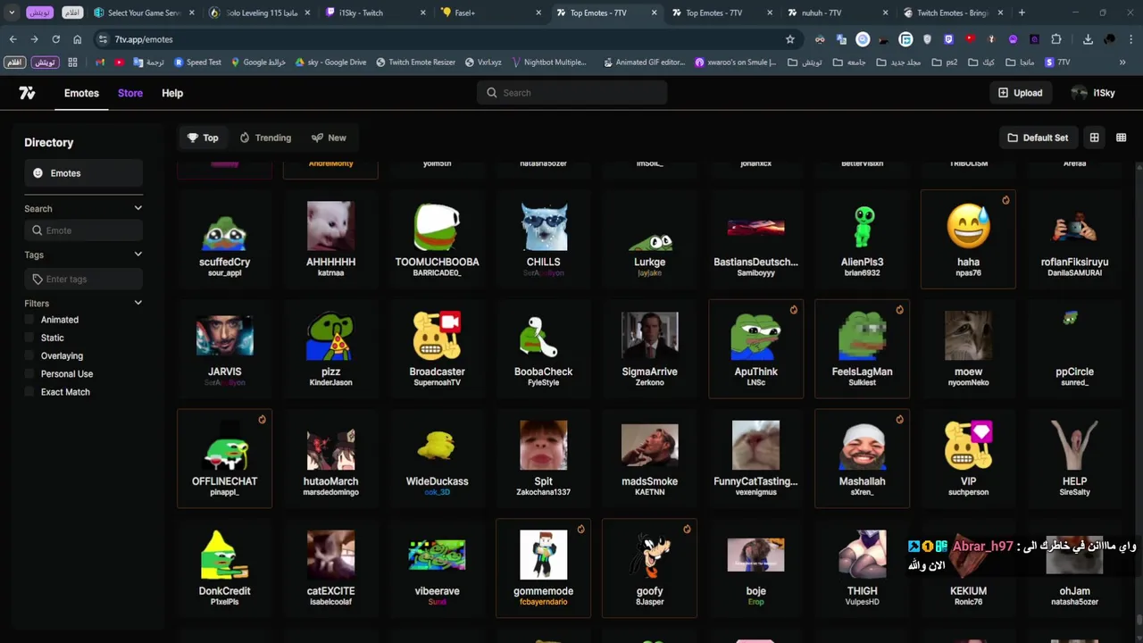Enable the Exact Match filter checkbox
Image resolution: width=1143 pixels, height=643 pixels.
pos(29,392)
